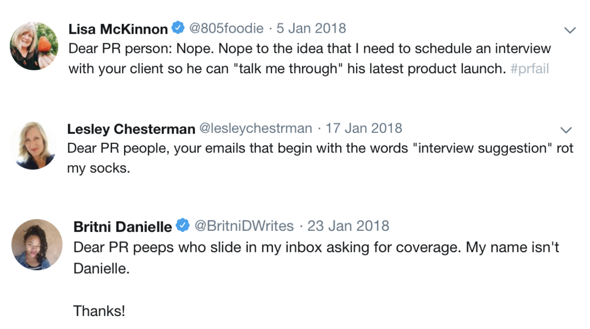The height and width of the screenshot is (329, 590).
Task: Click the Lisa McKinnon display name
Action: click(x=118, y=29)
